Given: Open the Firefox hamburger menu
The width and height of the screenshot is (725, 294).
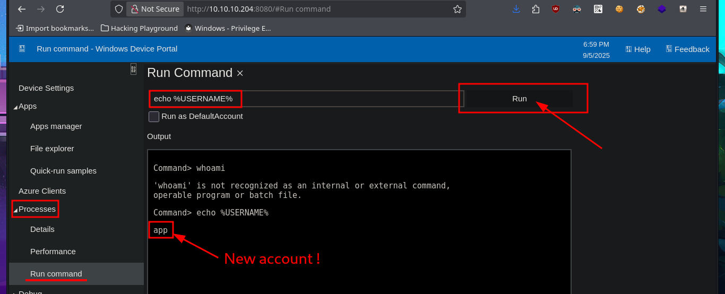Looking at the screenshot, I should coord(703,9).
